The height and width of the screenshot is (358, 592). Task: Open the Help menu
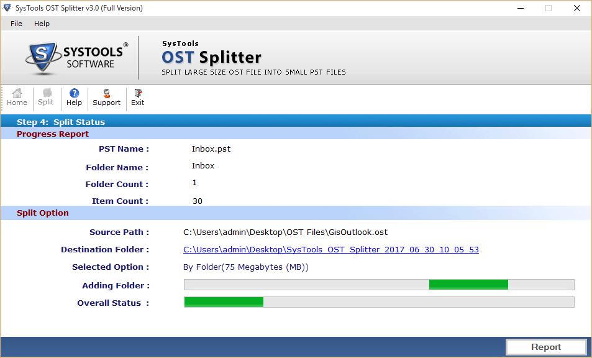(x=42, y=24)
